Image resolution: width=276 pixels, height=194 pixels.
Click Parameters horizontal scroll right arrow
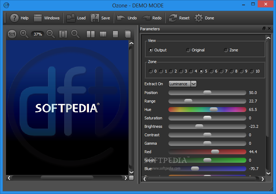pos(263,179)
